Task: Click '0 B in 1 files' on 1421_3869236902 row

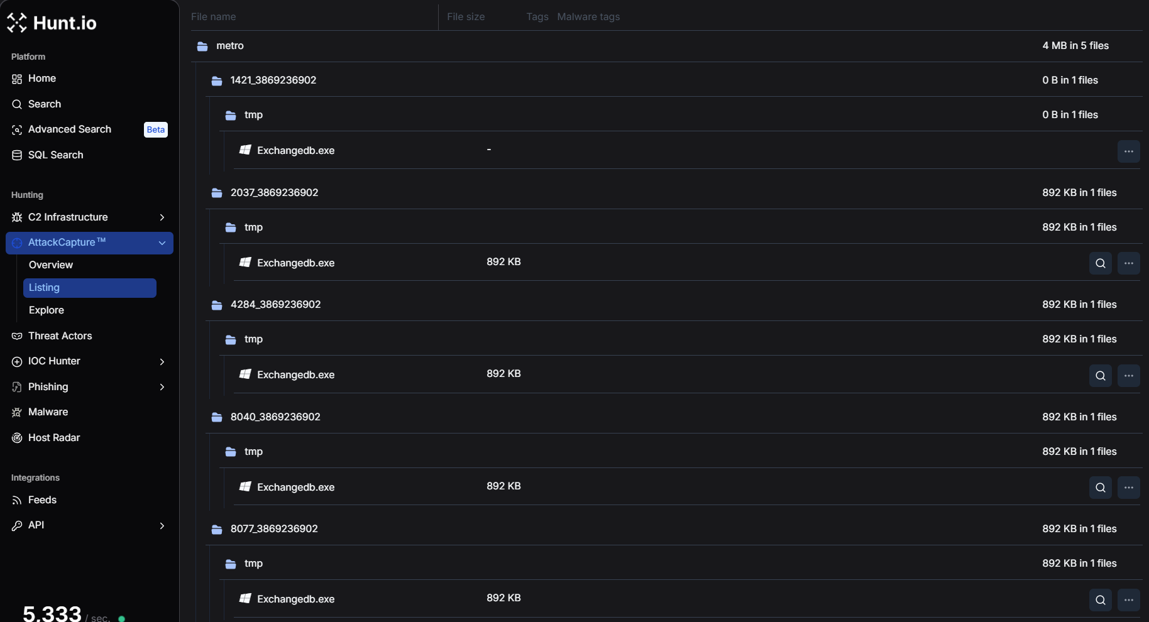Action: [1070, 80]
